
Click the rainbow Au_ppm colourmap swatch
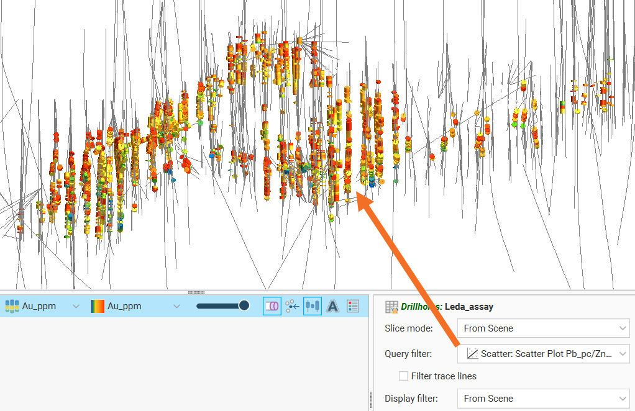coord(98,306)
